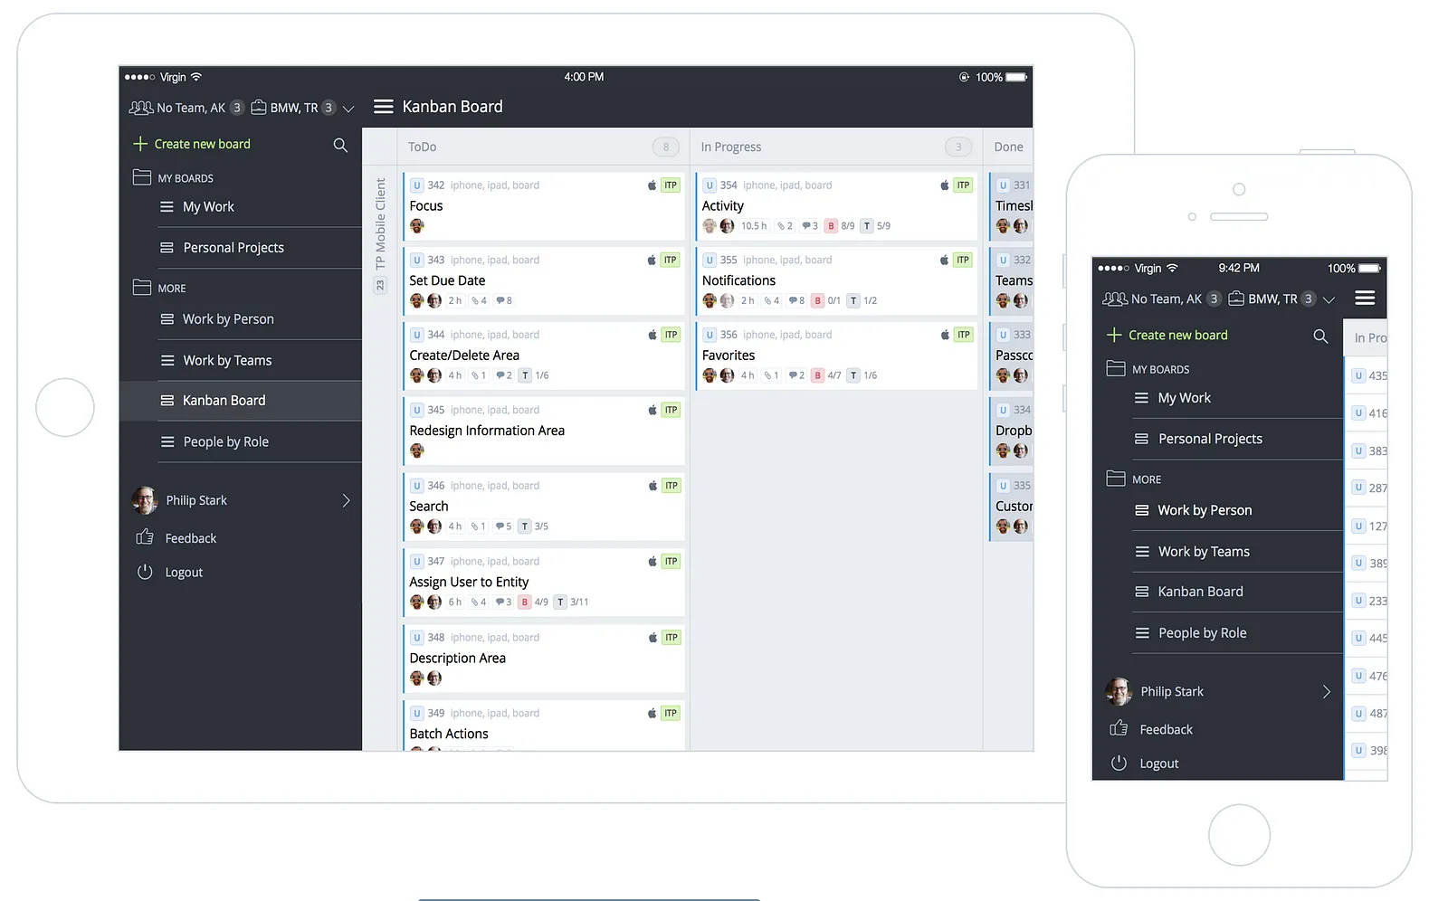Image resolution: width=1448 pixels, height=901 pixels.
Task: Click the briefcase project icon next to BMW, TR on iPad
Action: click(x=259, y=108)
